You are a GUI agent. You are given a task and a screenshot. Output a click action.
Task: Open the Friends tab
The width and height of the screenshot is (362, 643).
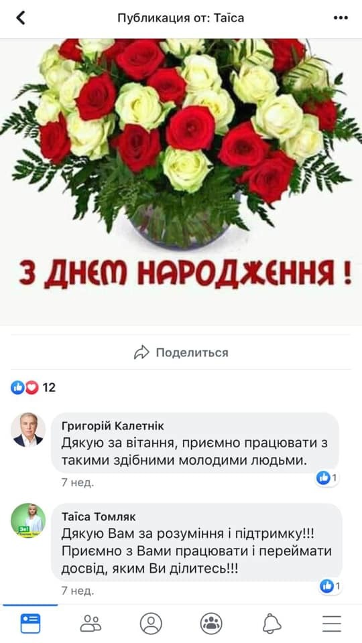90,624
